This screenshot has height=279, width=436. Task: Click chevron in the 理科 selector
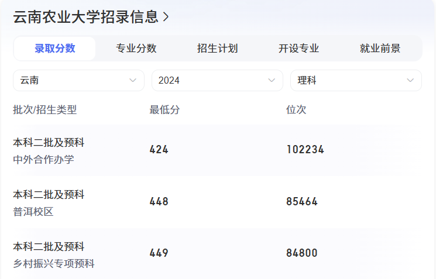point(410,80)
